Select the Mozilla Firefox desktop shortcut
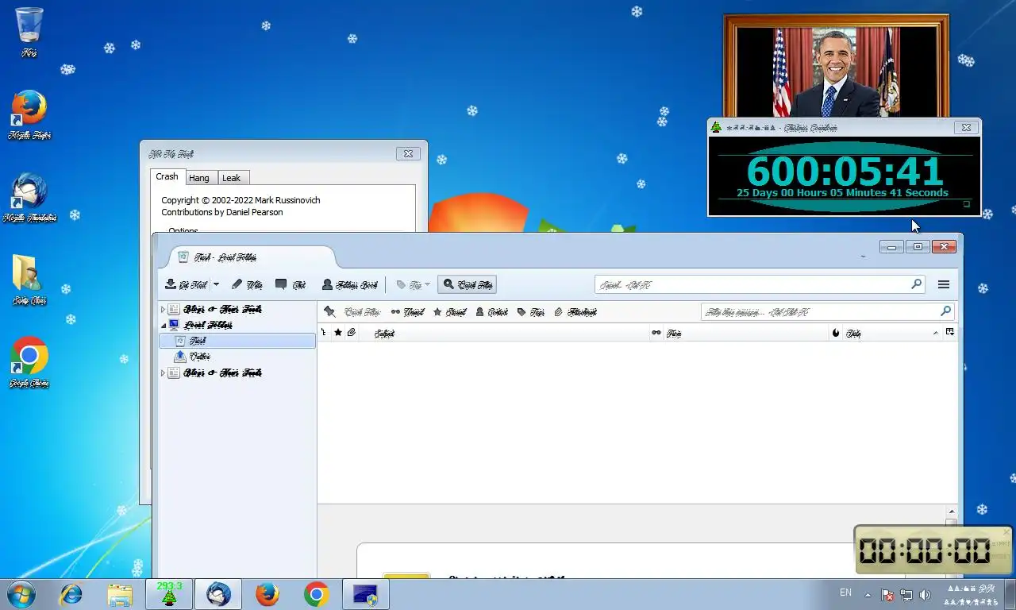 pos(29,115)
